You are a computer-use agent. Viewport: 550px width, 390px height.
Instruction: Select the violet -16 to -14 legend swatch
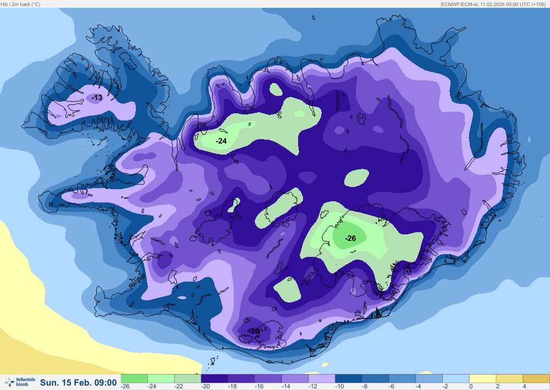[x=268, y=378]
